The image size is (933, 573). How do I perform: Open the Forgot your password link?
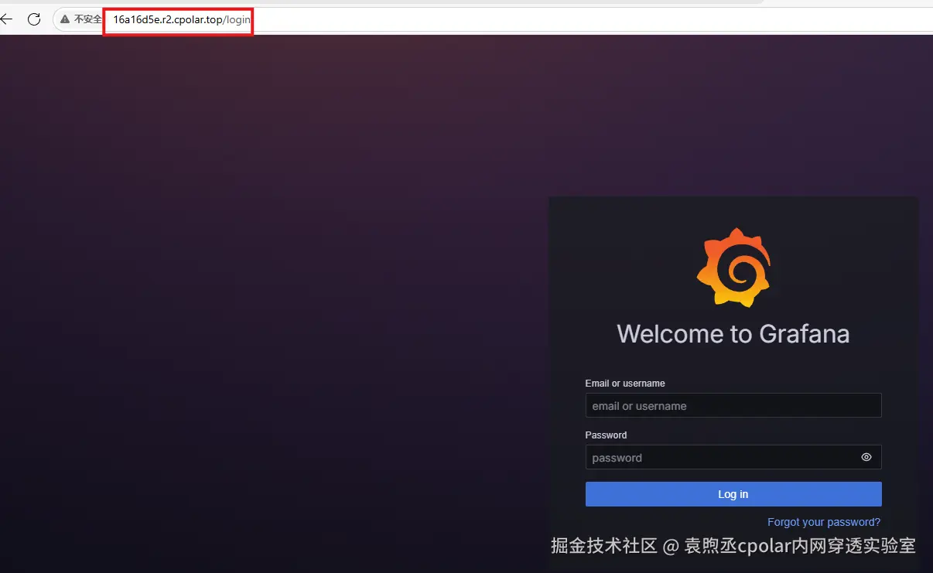click(x=824, y=522)
